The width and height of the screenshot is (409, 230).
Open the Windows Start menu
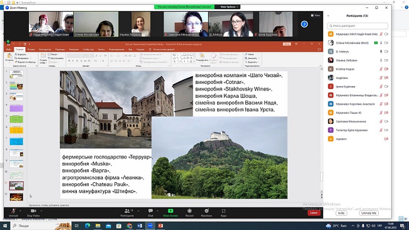4,226
